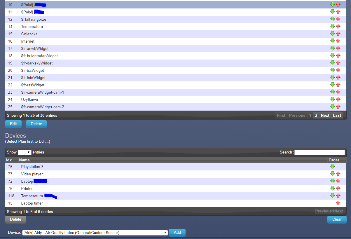Screen dimensions: 351x239
Task: Move plan 10 $Pokój down
Action: click(332, 4)
